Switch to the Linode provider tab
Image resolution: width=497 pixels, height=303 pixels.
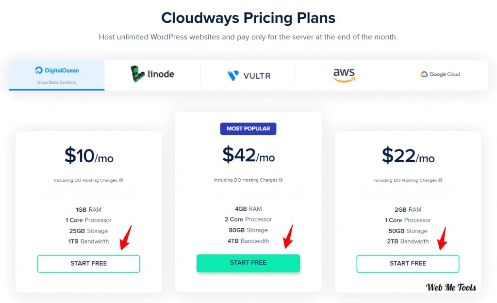[152, 75]
